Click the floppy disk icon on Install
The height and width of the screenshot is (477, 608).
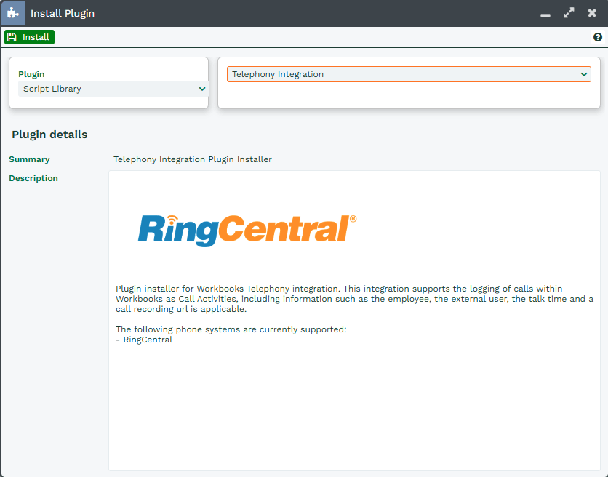(12, 37)
